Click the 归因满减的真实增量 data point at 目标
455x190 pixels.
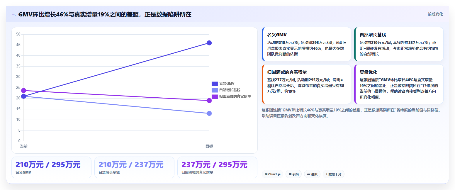coord(209,101)
